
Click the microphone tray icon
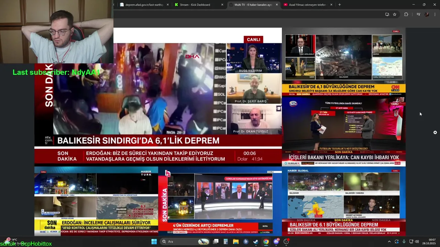coord(404,242)
